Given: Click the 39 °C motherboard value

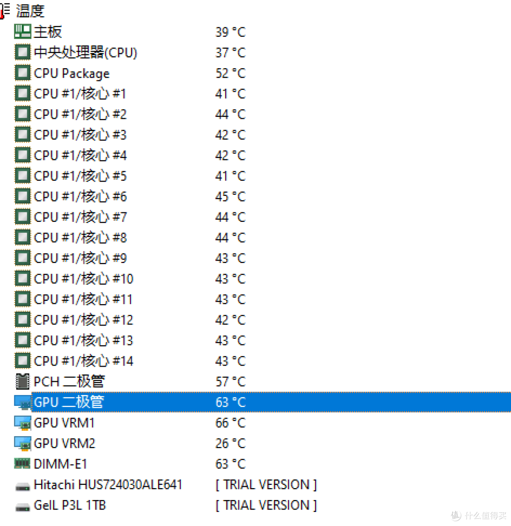Looking at the screenshot, I should (230, 32).
